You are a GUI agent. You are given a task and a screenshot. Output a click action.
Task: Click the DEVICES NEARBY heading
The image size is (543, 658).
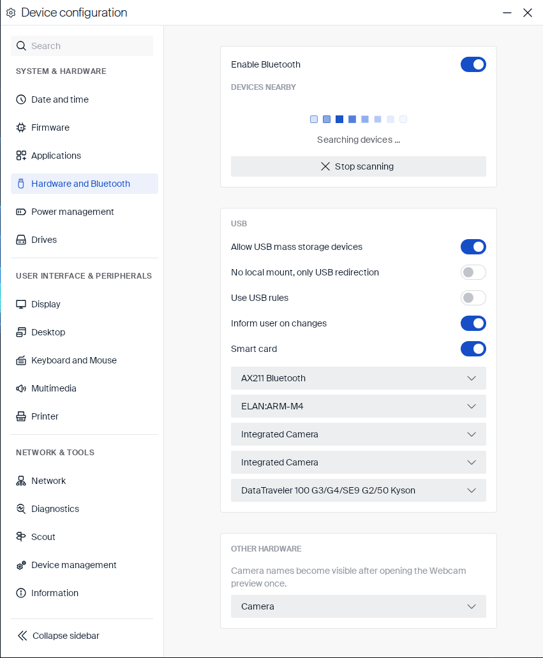264,87
